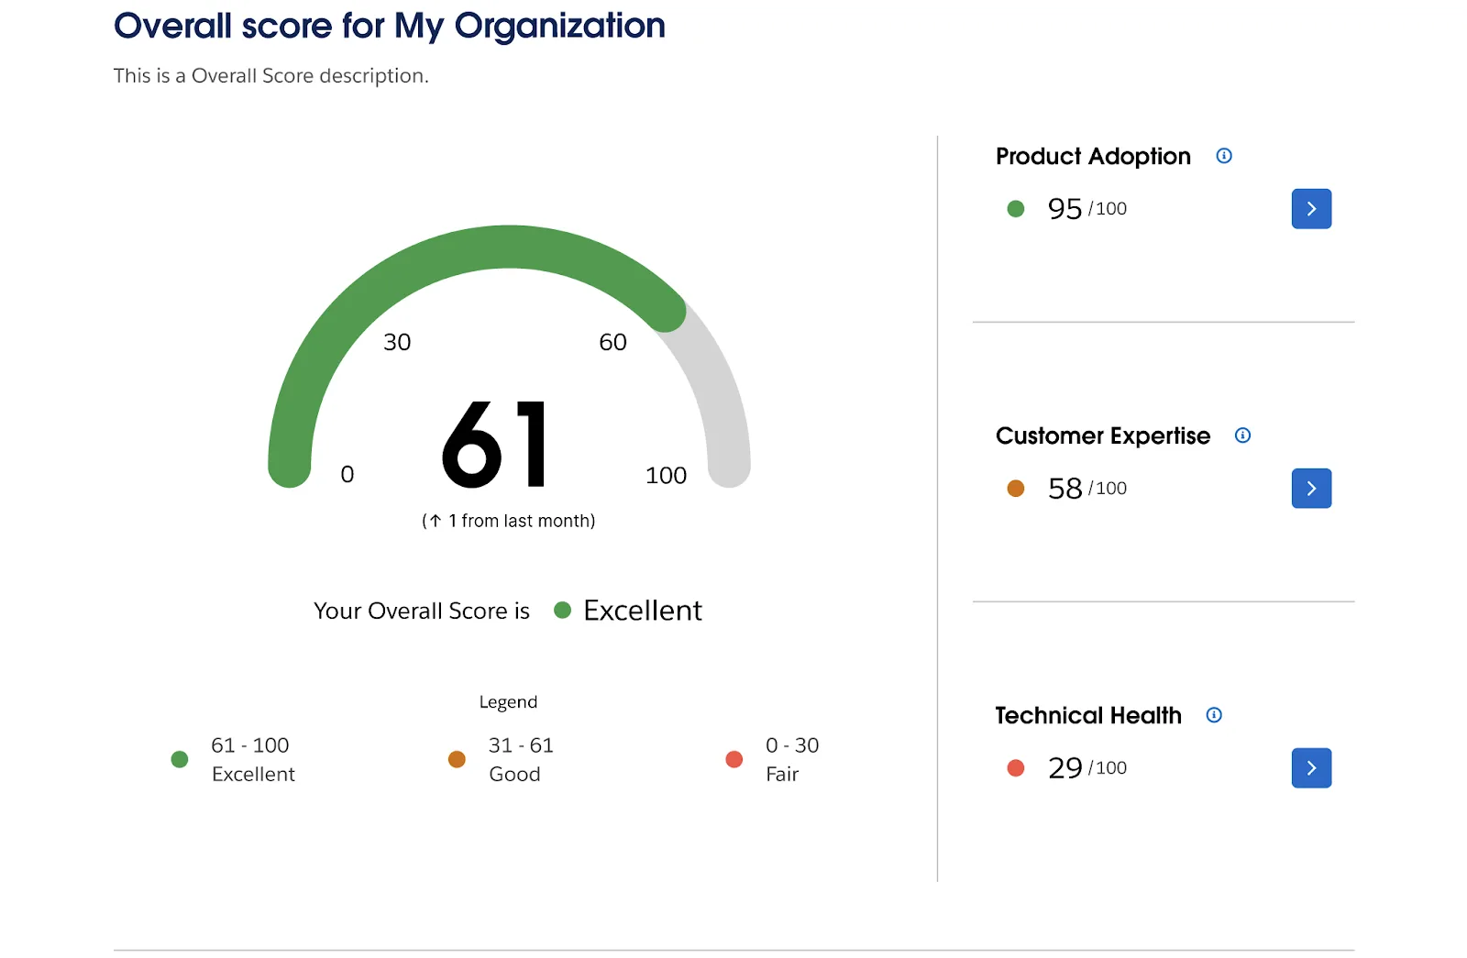This screenshot has height=958, width=1467.
Task: Click the 'Good' legend label
Action: [x=514, y=775]
